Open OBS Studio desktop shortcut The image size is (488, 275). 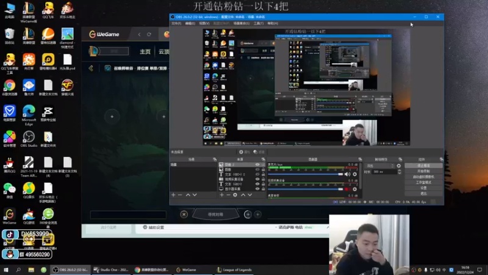(x=29, y=139)
